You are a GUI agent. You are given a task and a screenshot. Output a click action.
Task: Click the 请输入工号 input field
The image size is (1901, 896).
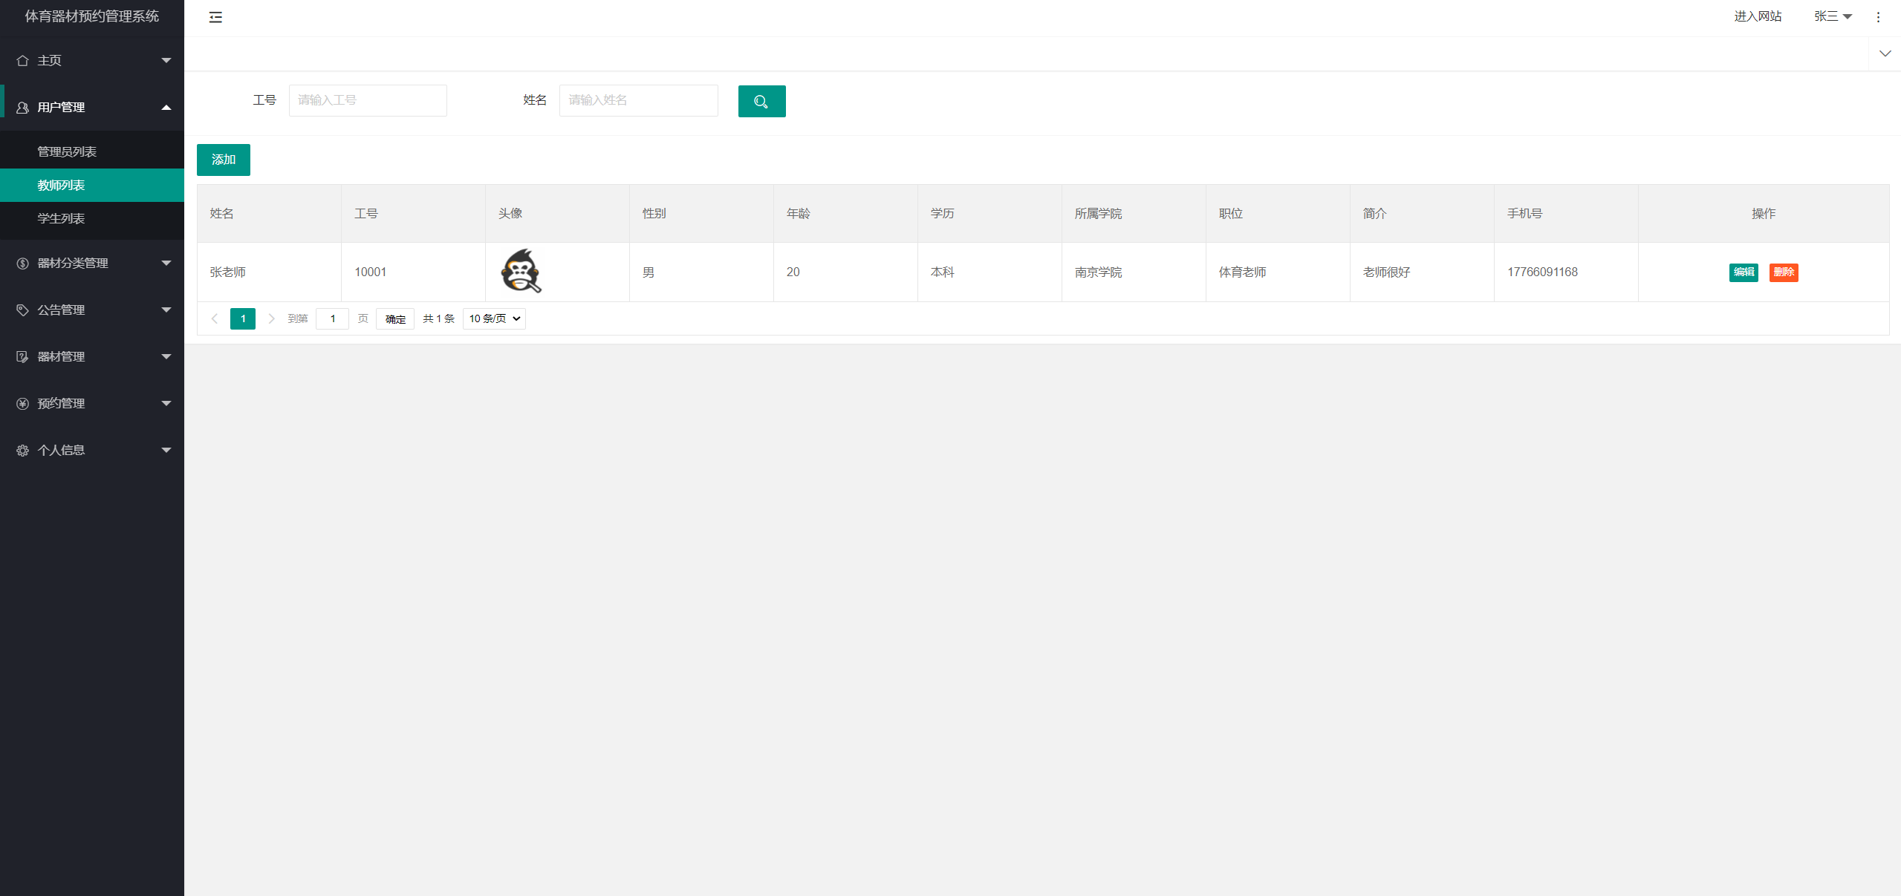(368, 100)
